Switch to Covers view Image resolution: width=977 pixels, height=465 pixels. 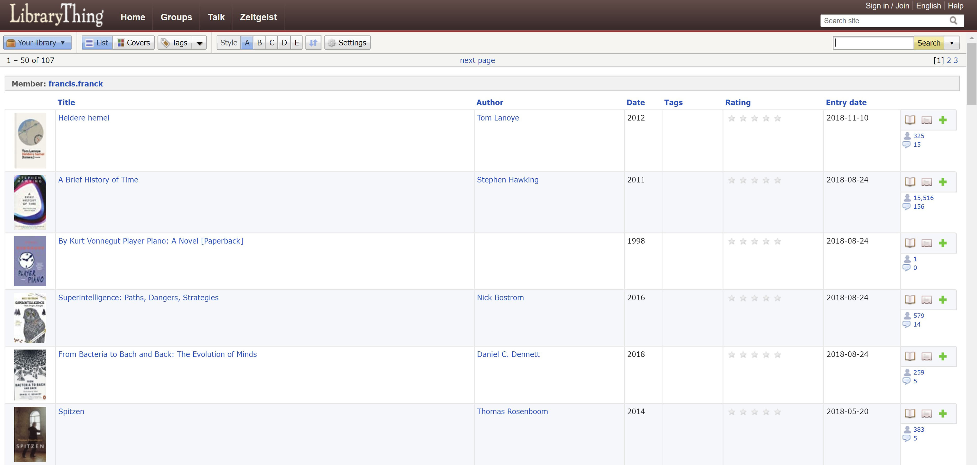click(x=134, y=42)
